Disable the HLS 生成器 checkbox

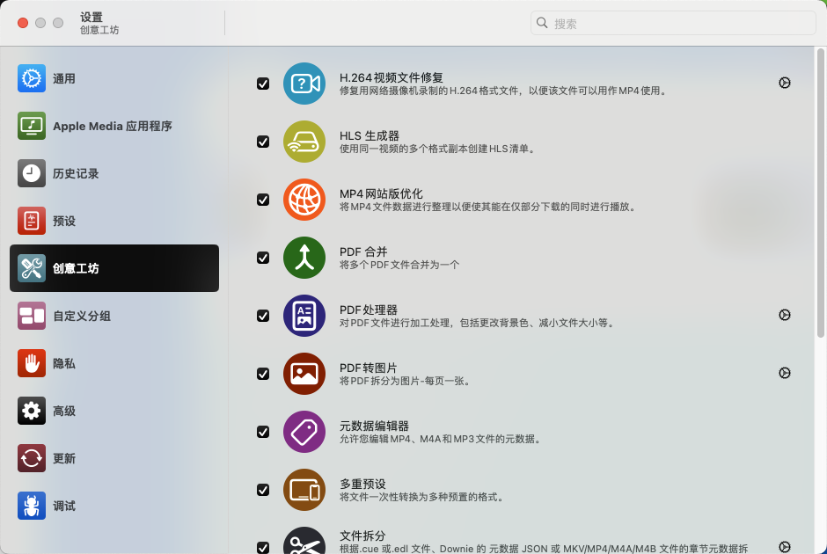tap(262, 142)
